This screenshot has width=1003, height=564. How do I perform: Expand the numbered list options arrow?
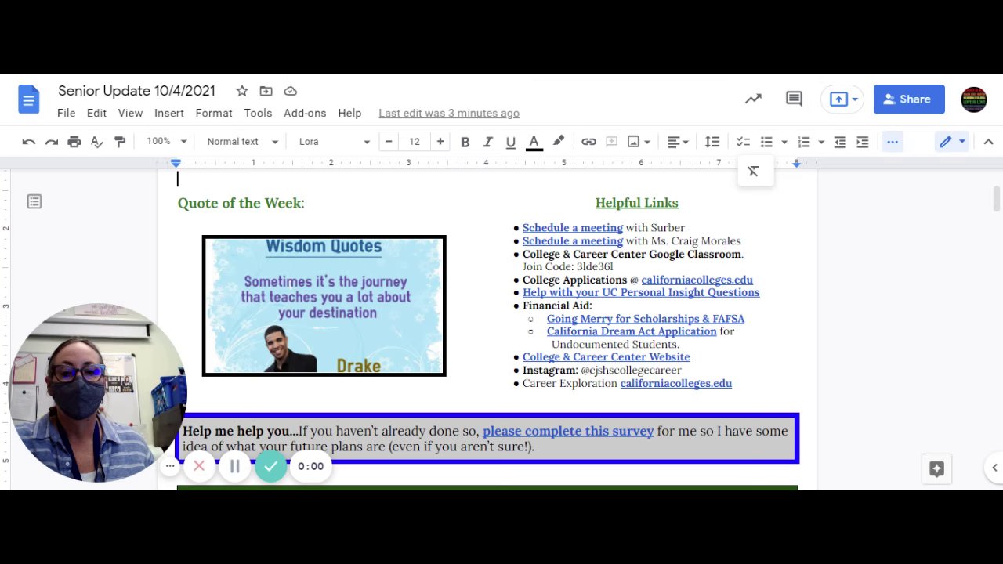(821, 142)
